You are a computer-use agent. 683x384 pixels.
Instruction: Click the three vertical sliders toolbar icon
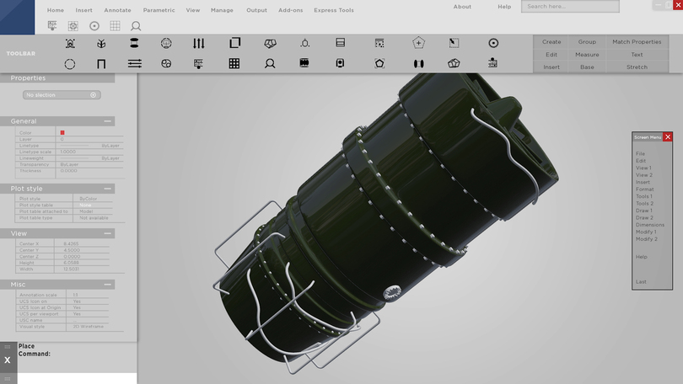click(199, 43)
